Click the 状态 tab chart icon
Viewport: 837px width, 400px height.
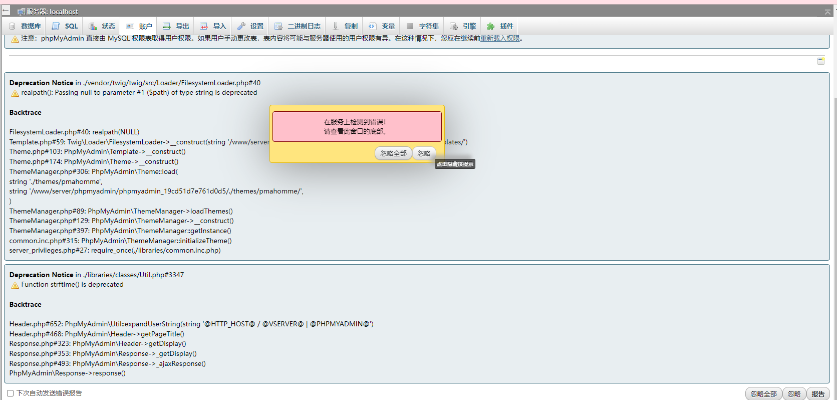(93, 26)
